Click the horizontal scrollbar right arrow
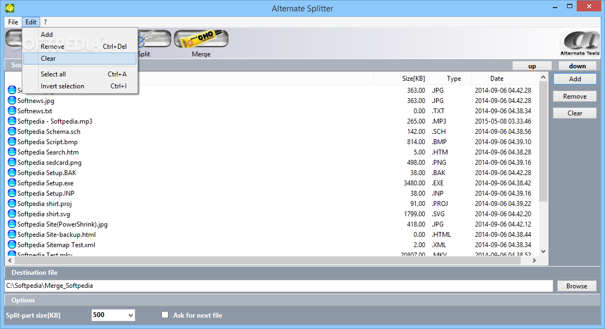605x329 pixels. point(534,261)
